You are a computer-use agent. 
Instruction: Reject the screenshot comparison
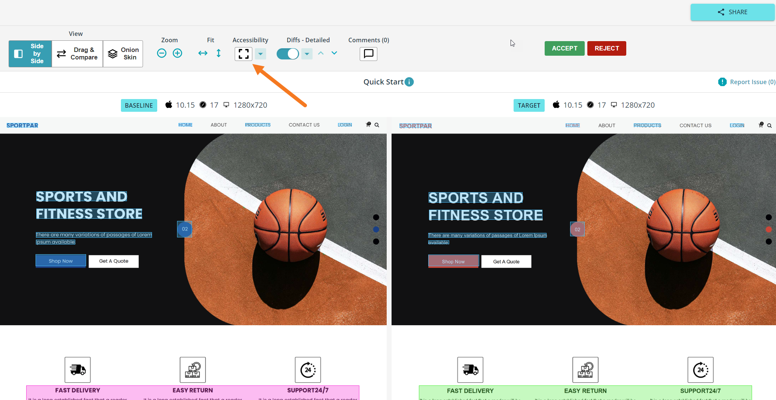[606, 48]
